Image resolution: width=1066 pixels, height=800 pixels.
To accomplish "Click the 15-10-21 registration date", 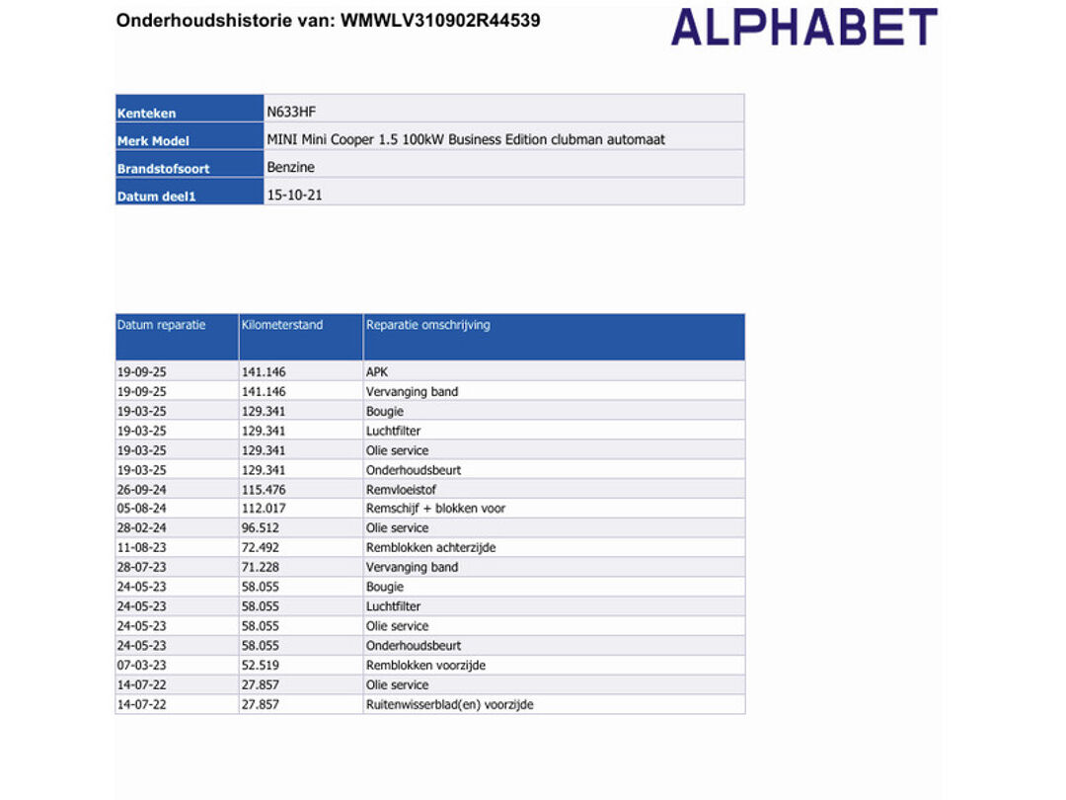I will (294, 195).
